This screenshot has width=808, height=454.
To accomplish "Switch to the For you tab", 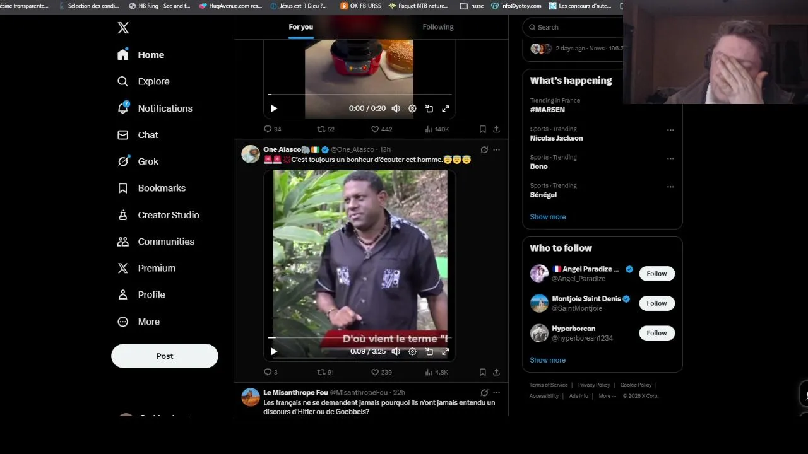I will click(x=301, y=27).
